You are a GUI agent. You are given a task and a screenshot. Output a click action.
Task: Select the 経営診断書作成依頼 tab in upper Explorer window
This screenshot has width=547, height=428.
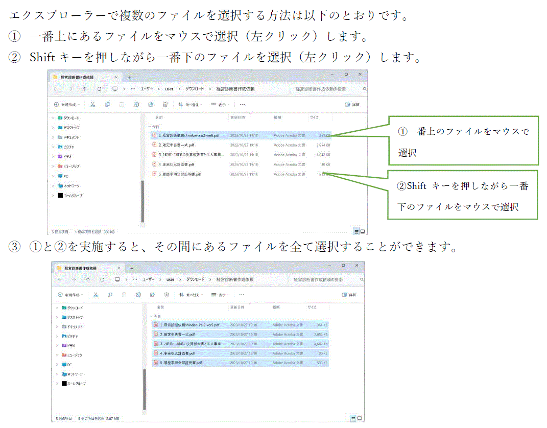81,77
